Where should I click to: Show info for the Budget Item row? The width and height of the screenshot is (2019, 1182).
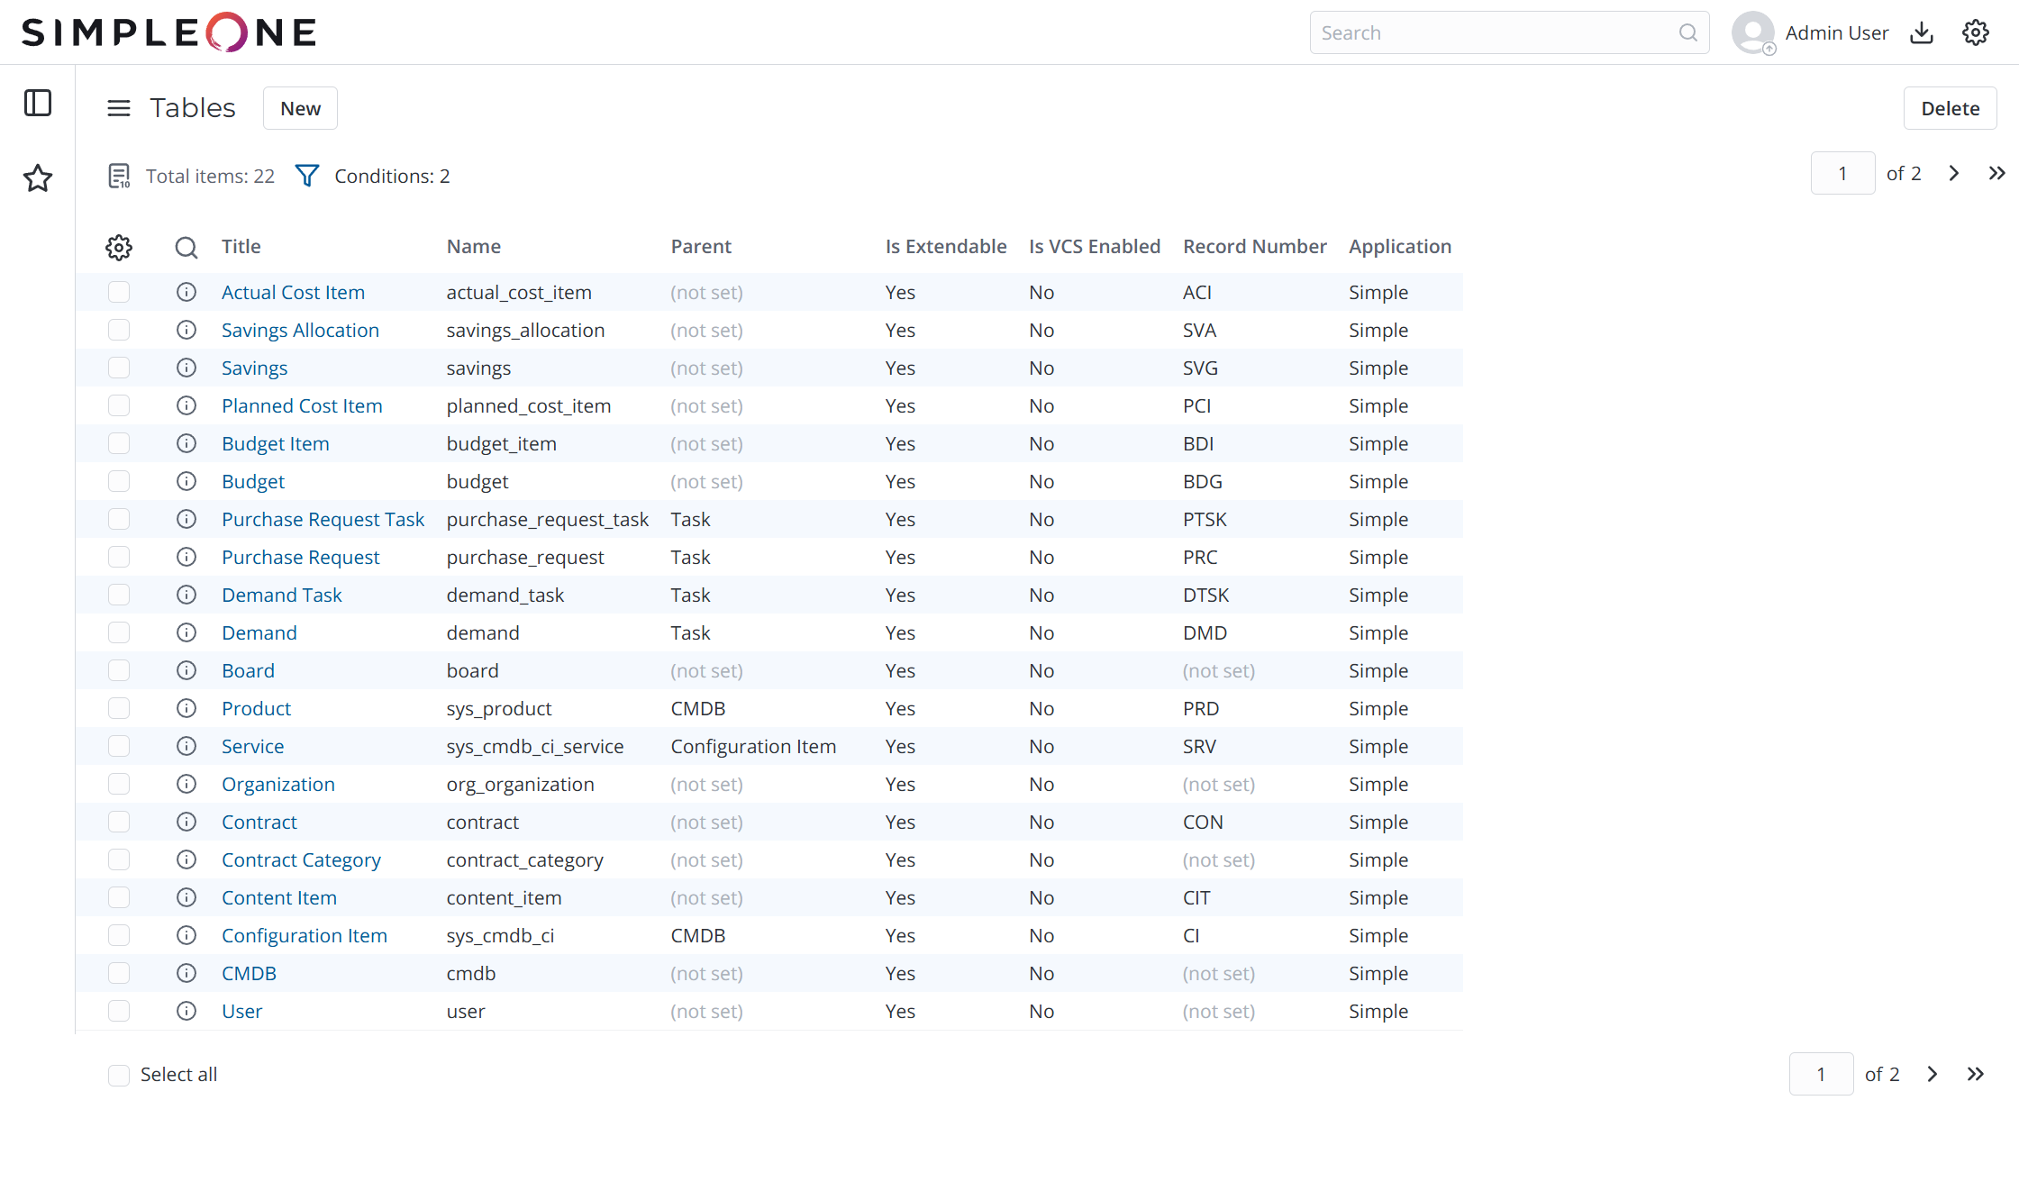[186, 443]
